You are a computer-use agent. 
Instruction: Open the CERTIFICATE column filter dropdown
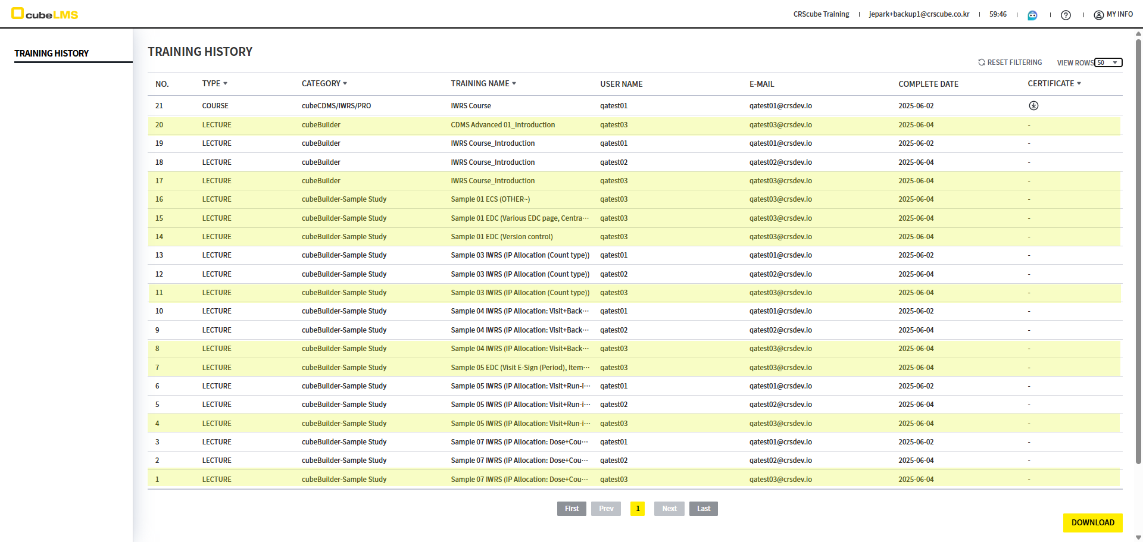pyautogui.click(x=1079, y=84)
